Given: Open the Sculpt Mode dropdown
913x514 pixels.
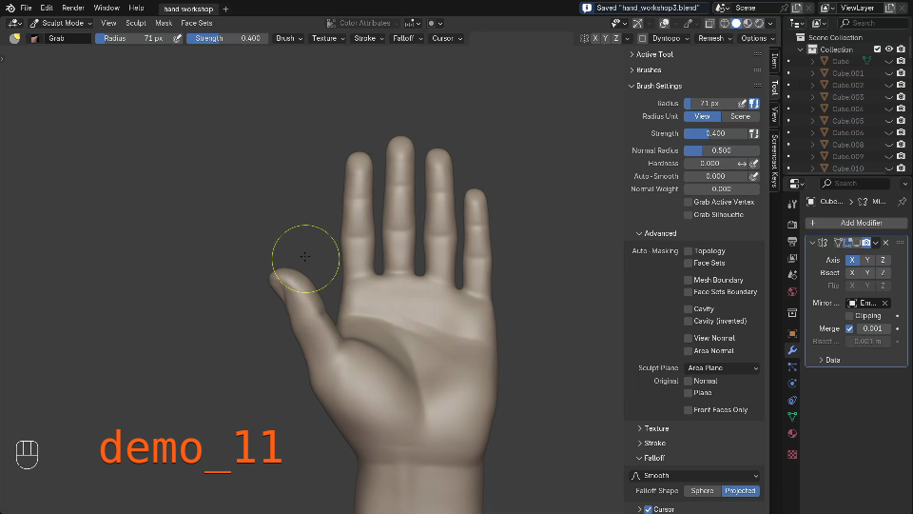Looking at the screenshot, I should pos(61,23).
